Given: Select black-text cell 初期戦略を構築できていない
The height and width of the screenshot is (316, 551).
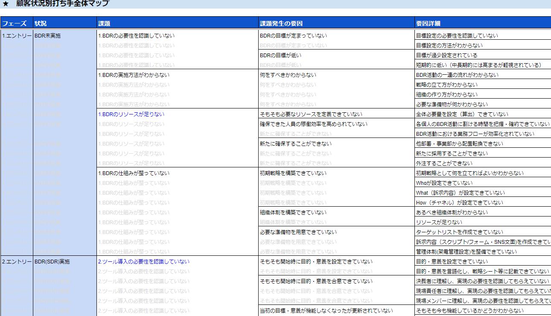Looking at the screenshot, I should click(336, 173).
